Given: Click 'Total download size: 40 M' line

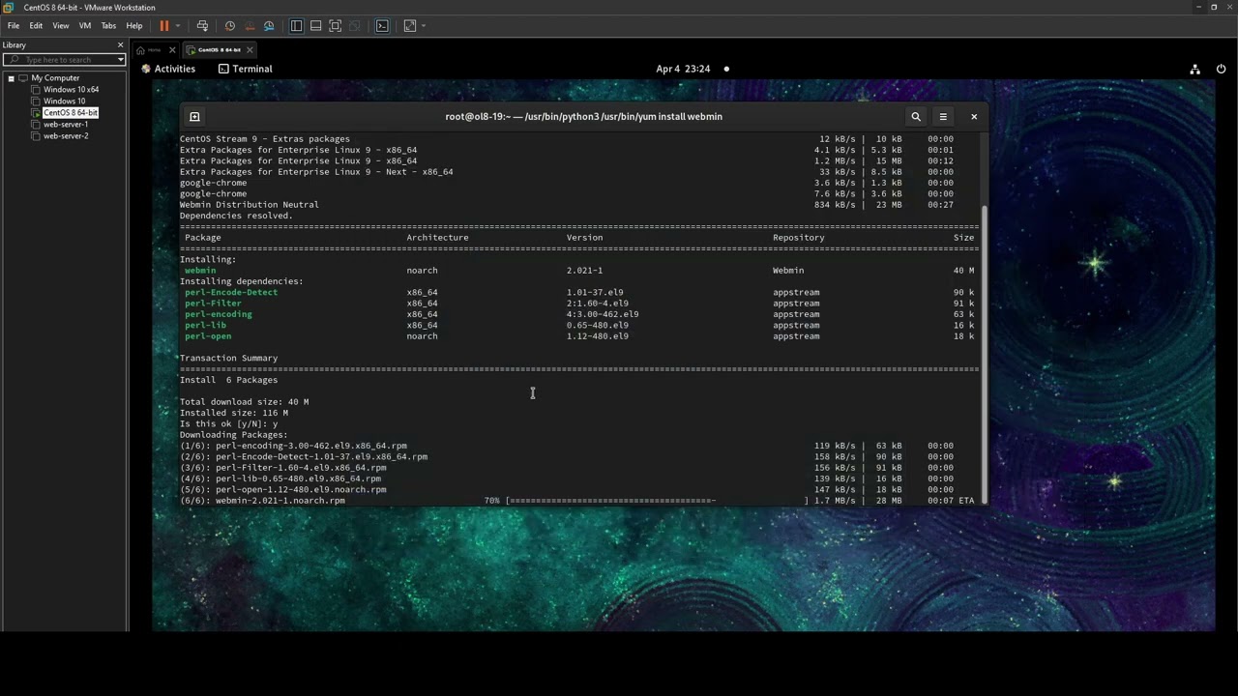Looking at the screenshot, I should pos(244,402).
